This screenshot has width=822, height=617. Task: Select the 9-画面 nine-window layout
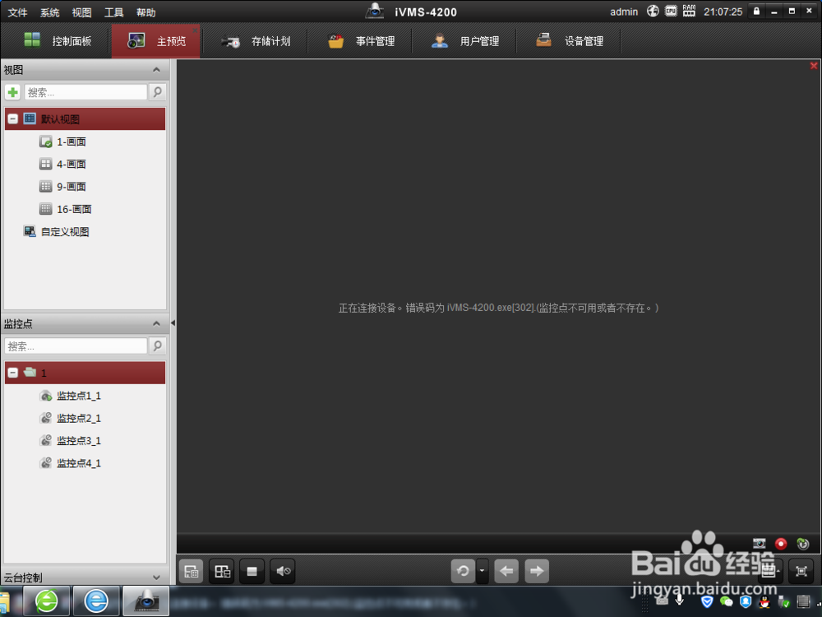(63, 187)
